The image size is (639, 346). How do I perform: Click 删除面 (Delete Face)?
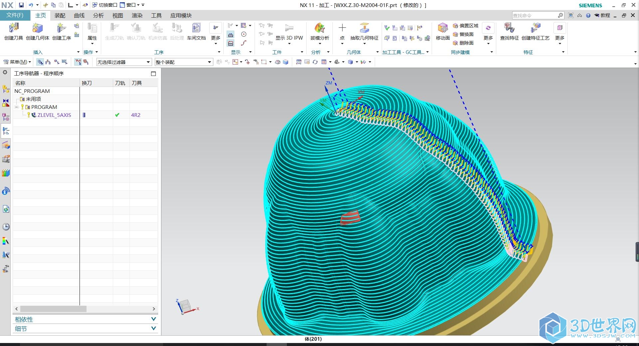[x=463, y=43]
